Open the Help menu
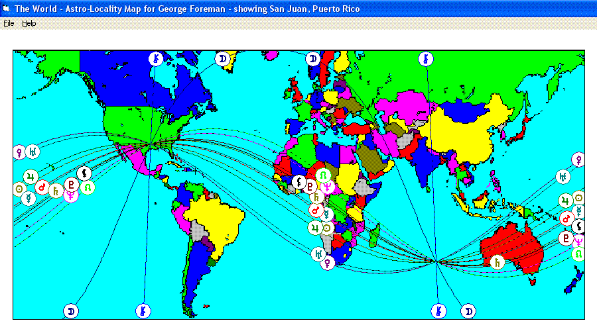 click(x=29, y=24)
